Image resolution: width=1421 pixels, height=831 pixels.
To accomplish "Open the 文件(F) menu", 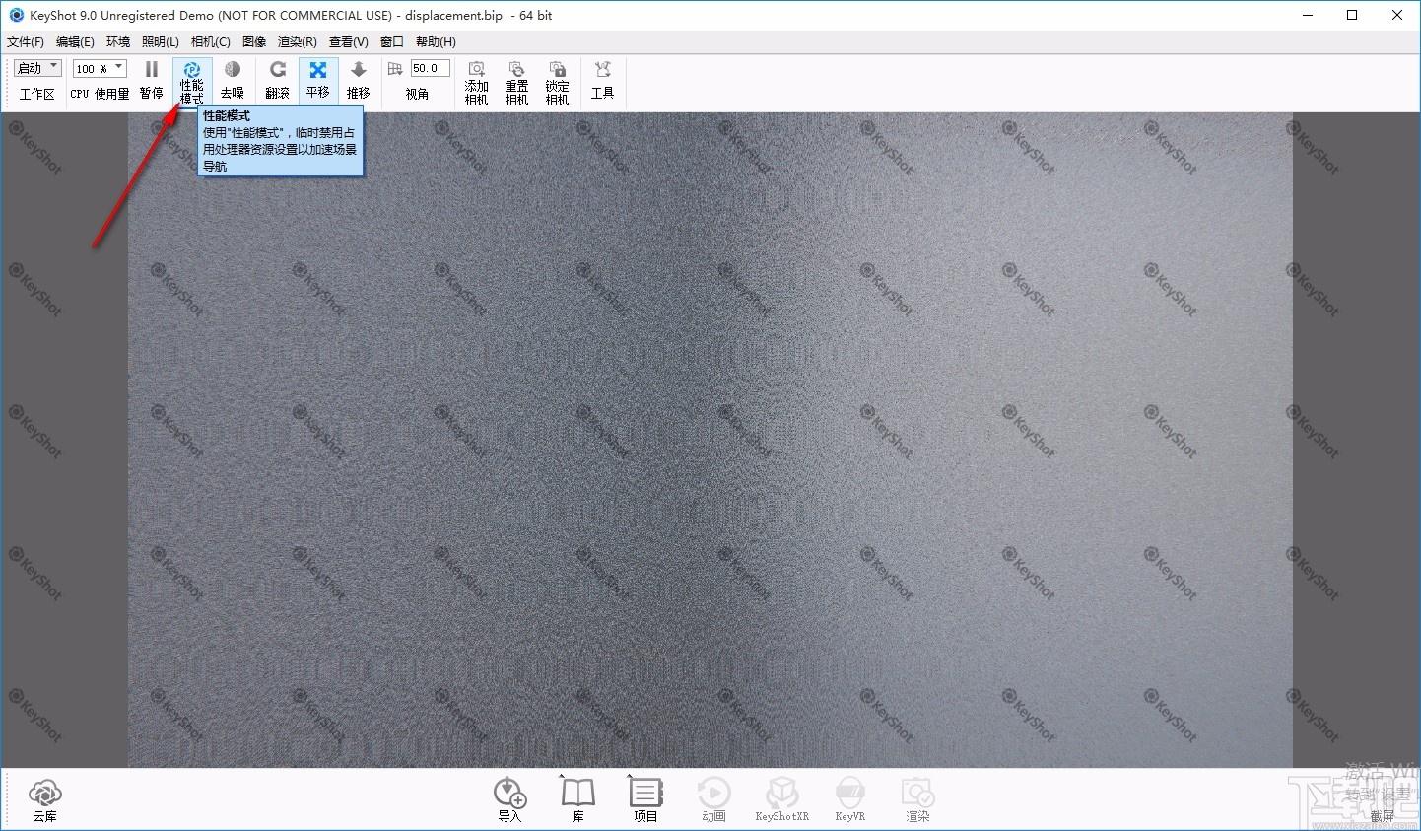I will tap(26, 41).
